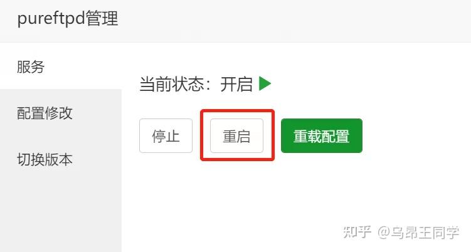The width and height of the screenshot is (471, 252).
Task: Stop the service with 停止 button
Action: tap(166, 136)
